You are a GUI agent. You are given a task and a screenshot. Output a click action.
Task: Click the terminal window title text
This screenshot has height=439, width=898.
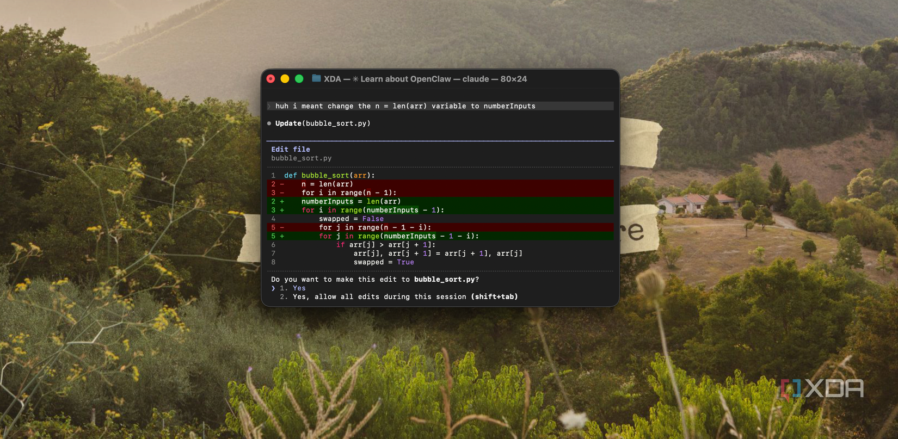tap(426, 79)
